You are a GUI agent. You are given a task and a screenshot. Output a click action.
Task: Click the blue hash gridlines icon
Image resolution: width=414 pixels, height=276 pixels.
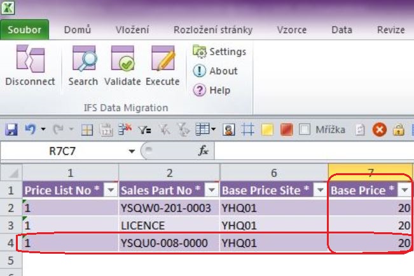point(247,129)
